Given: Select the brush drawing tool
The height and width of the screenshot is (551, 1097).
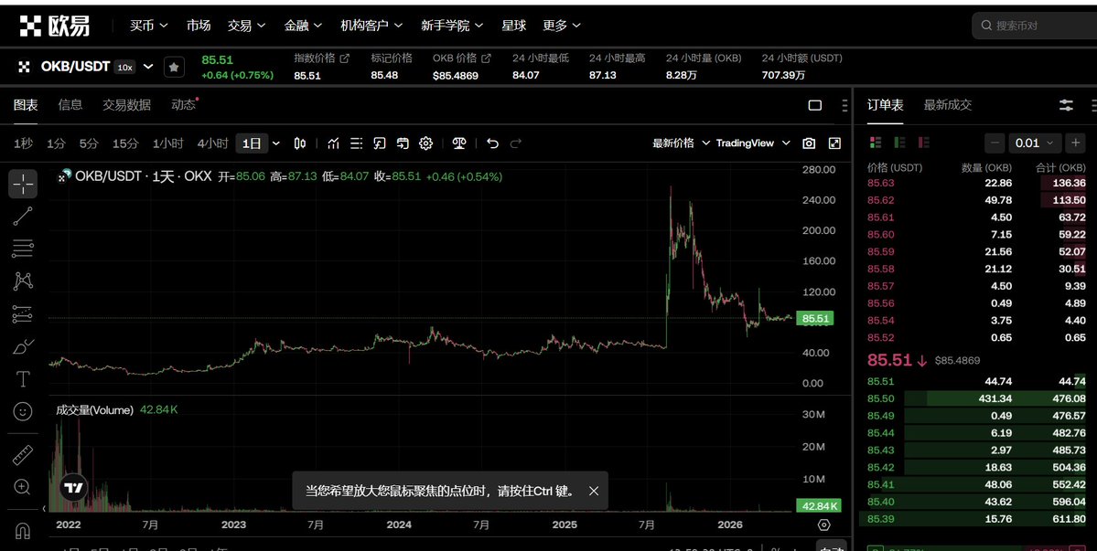Looking at the screenshot, I should 23,346.
